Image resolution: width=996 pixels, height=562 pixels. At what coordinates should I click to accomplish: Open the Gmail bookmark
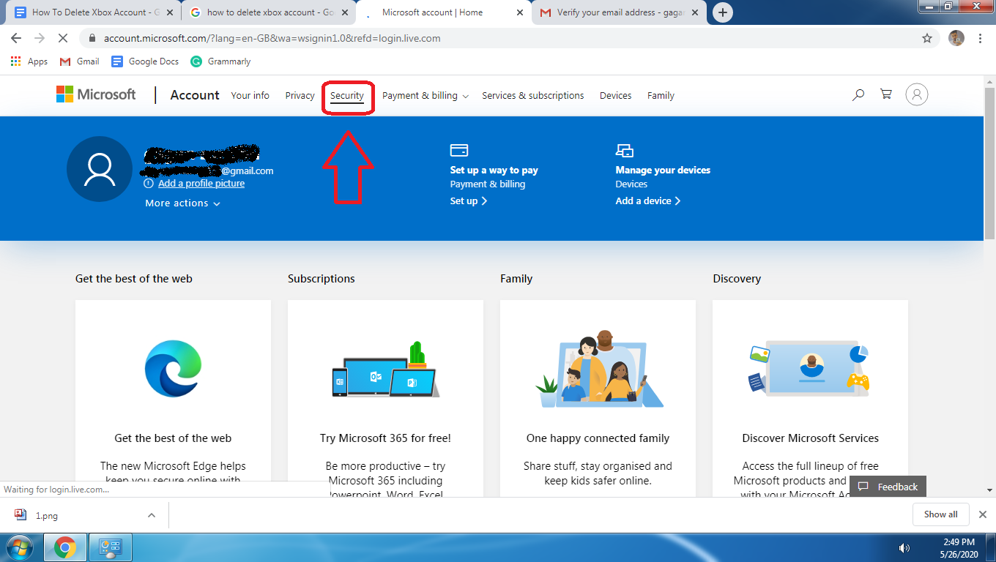[79, 61]
